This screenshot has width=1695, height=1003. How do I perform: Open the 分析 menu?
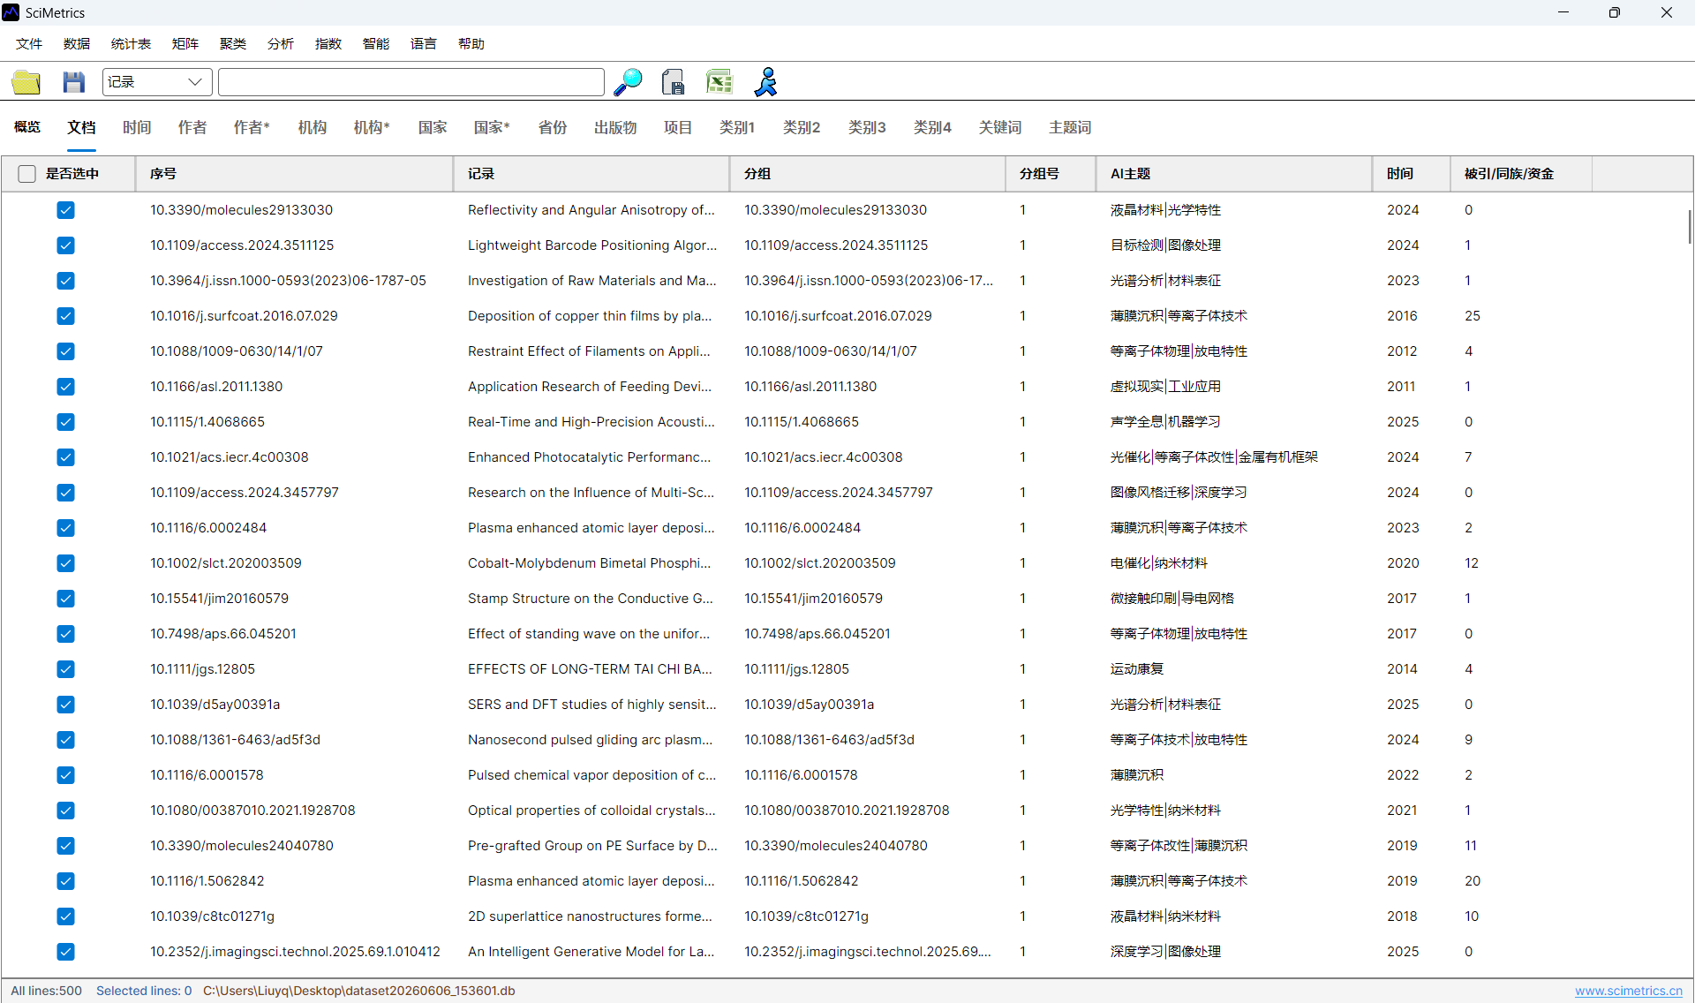point(281,44)
